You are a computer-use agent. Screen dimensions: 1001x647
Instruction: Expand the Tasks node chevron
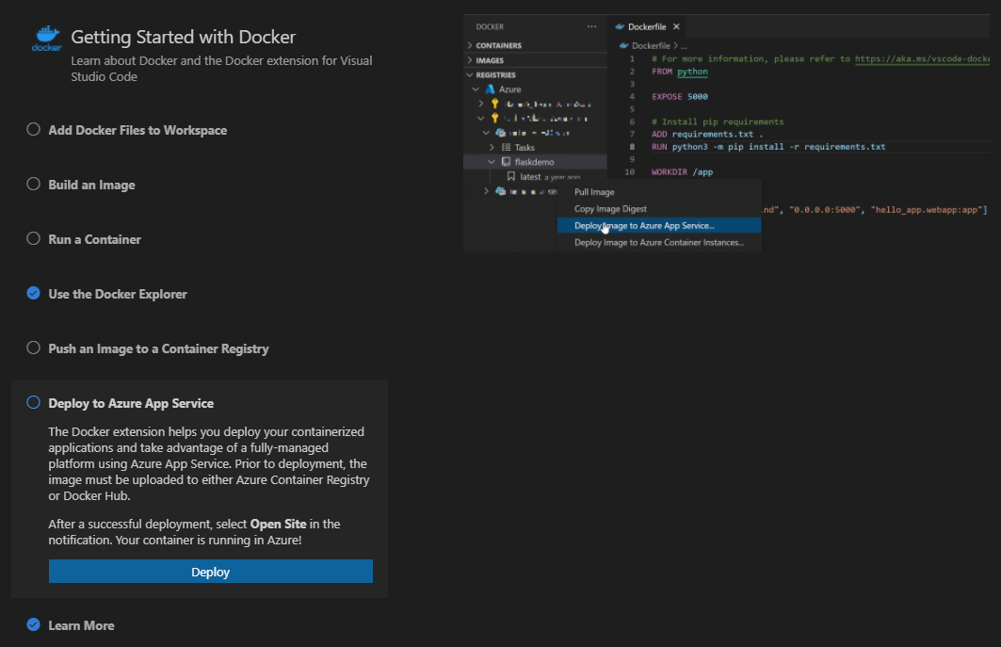click(492, 148)
